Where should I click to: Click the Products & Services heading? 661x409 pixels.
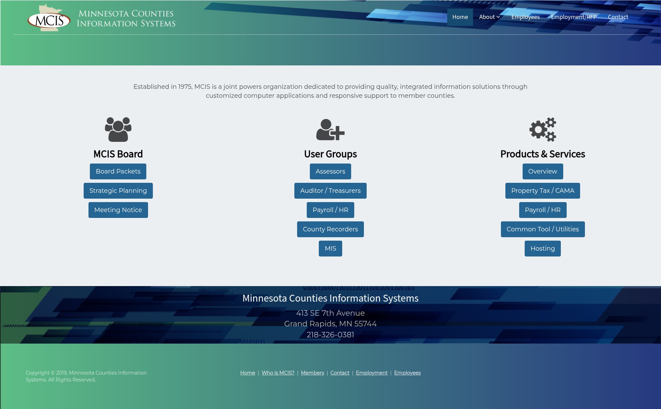point(543,154)
